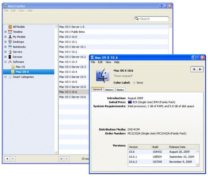Screen dimensions: 208x177
Task: Select Mac OS X Server 1.0 row
Action: [113, 27]
